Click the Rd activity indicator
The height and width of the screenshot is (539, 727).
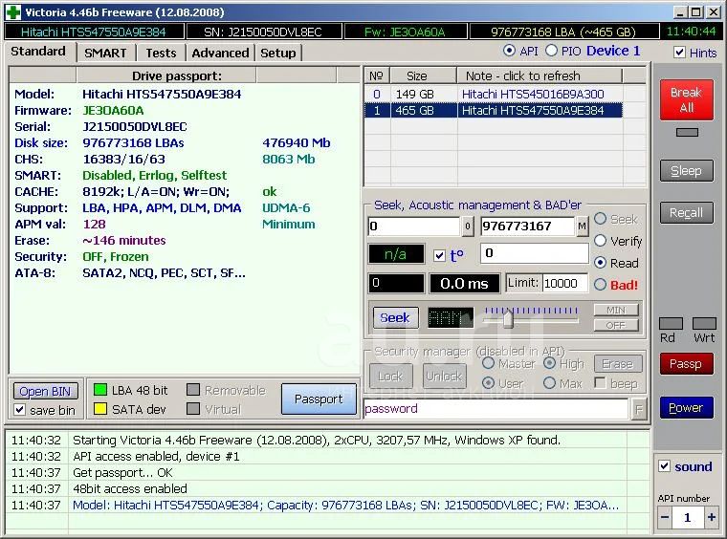[x=671, y=323]
